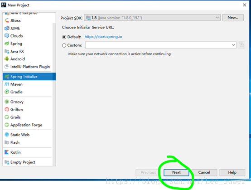Select the Default service URL radio button
This screenshot has height=190, width=251.
click(x=64, y=37)
